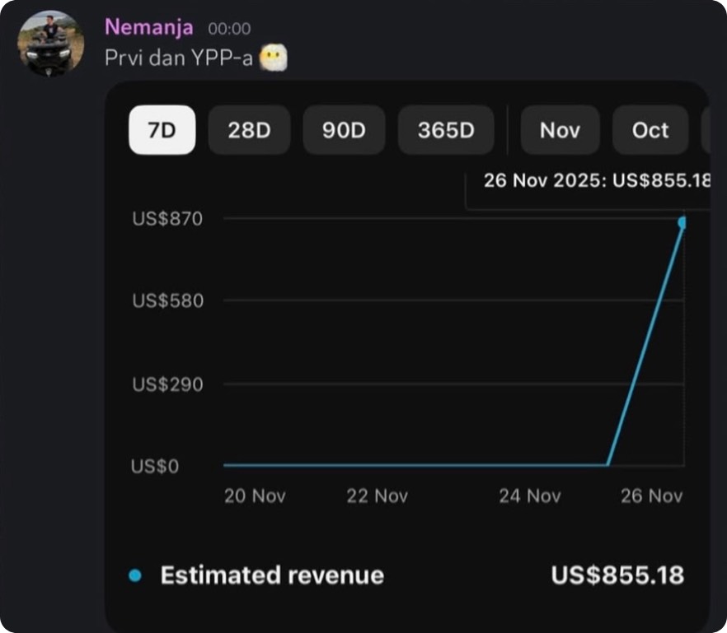Click the "Prvi dan YPP-a" message text
Screen dimensions: 727x633
[x=179, y=59]
